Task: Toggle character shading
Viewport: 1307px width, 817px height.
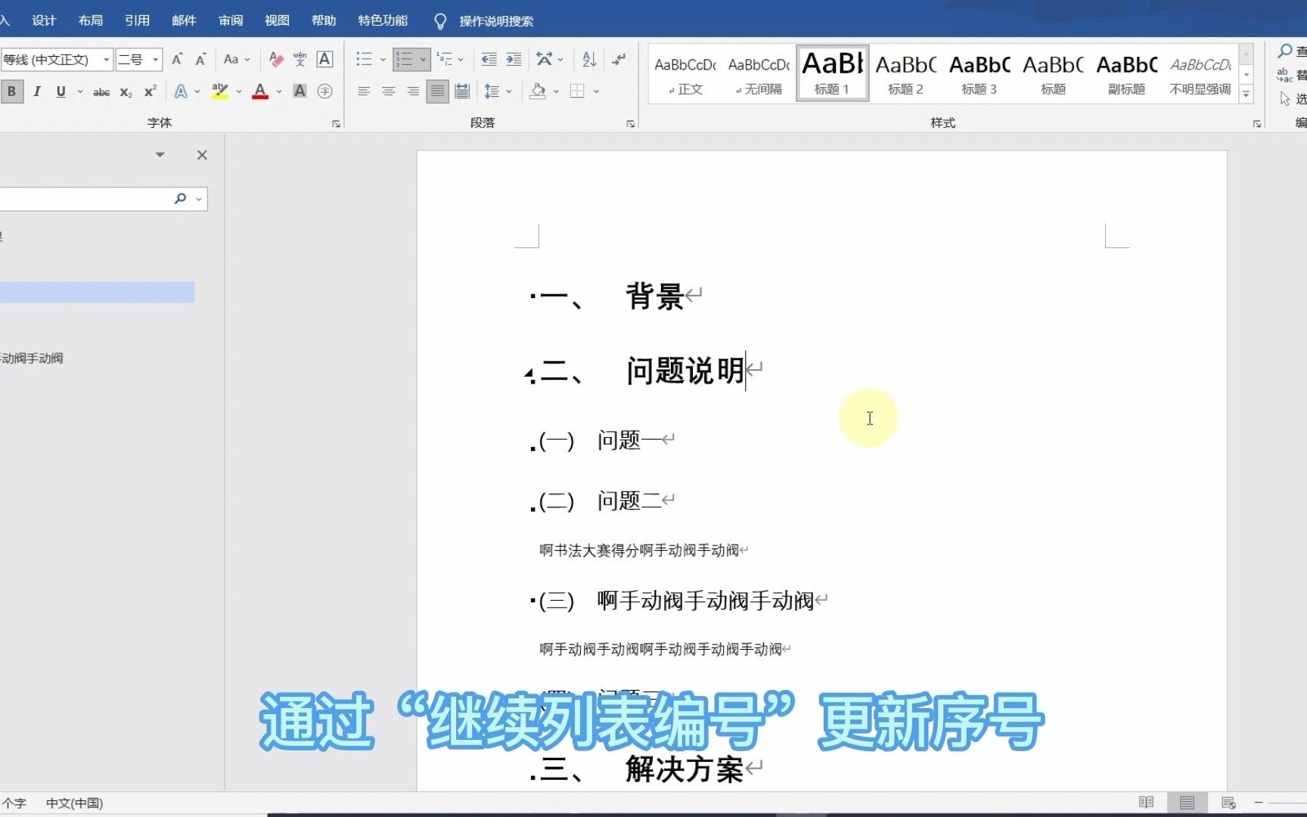Action: (x=300, y=92)
